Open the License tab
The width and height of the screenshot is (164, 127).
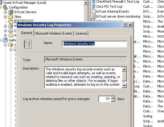pyautogui.click(x=81, y=33)
